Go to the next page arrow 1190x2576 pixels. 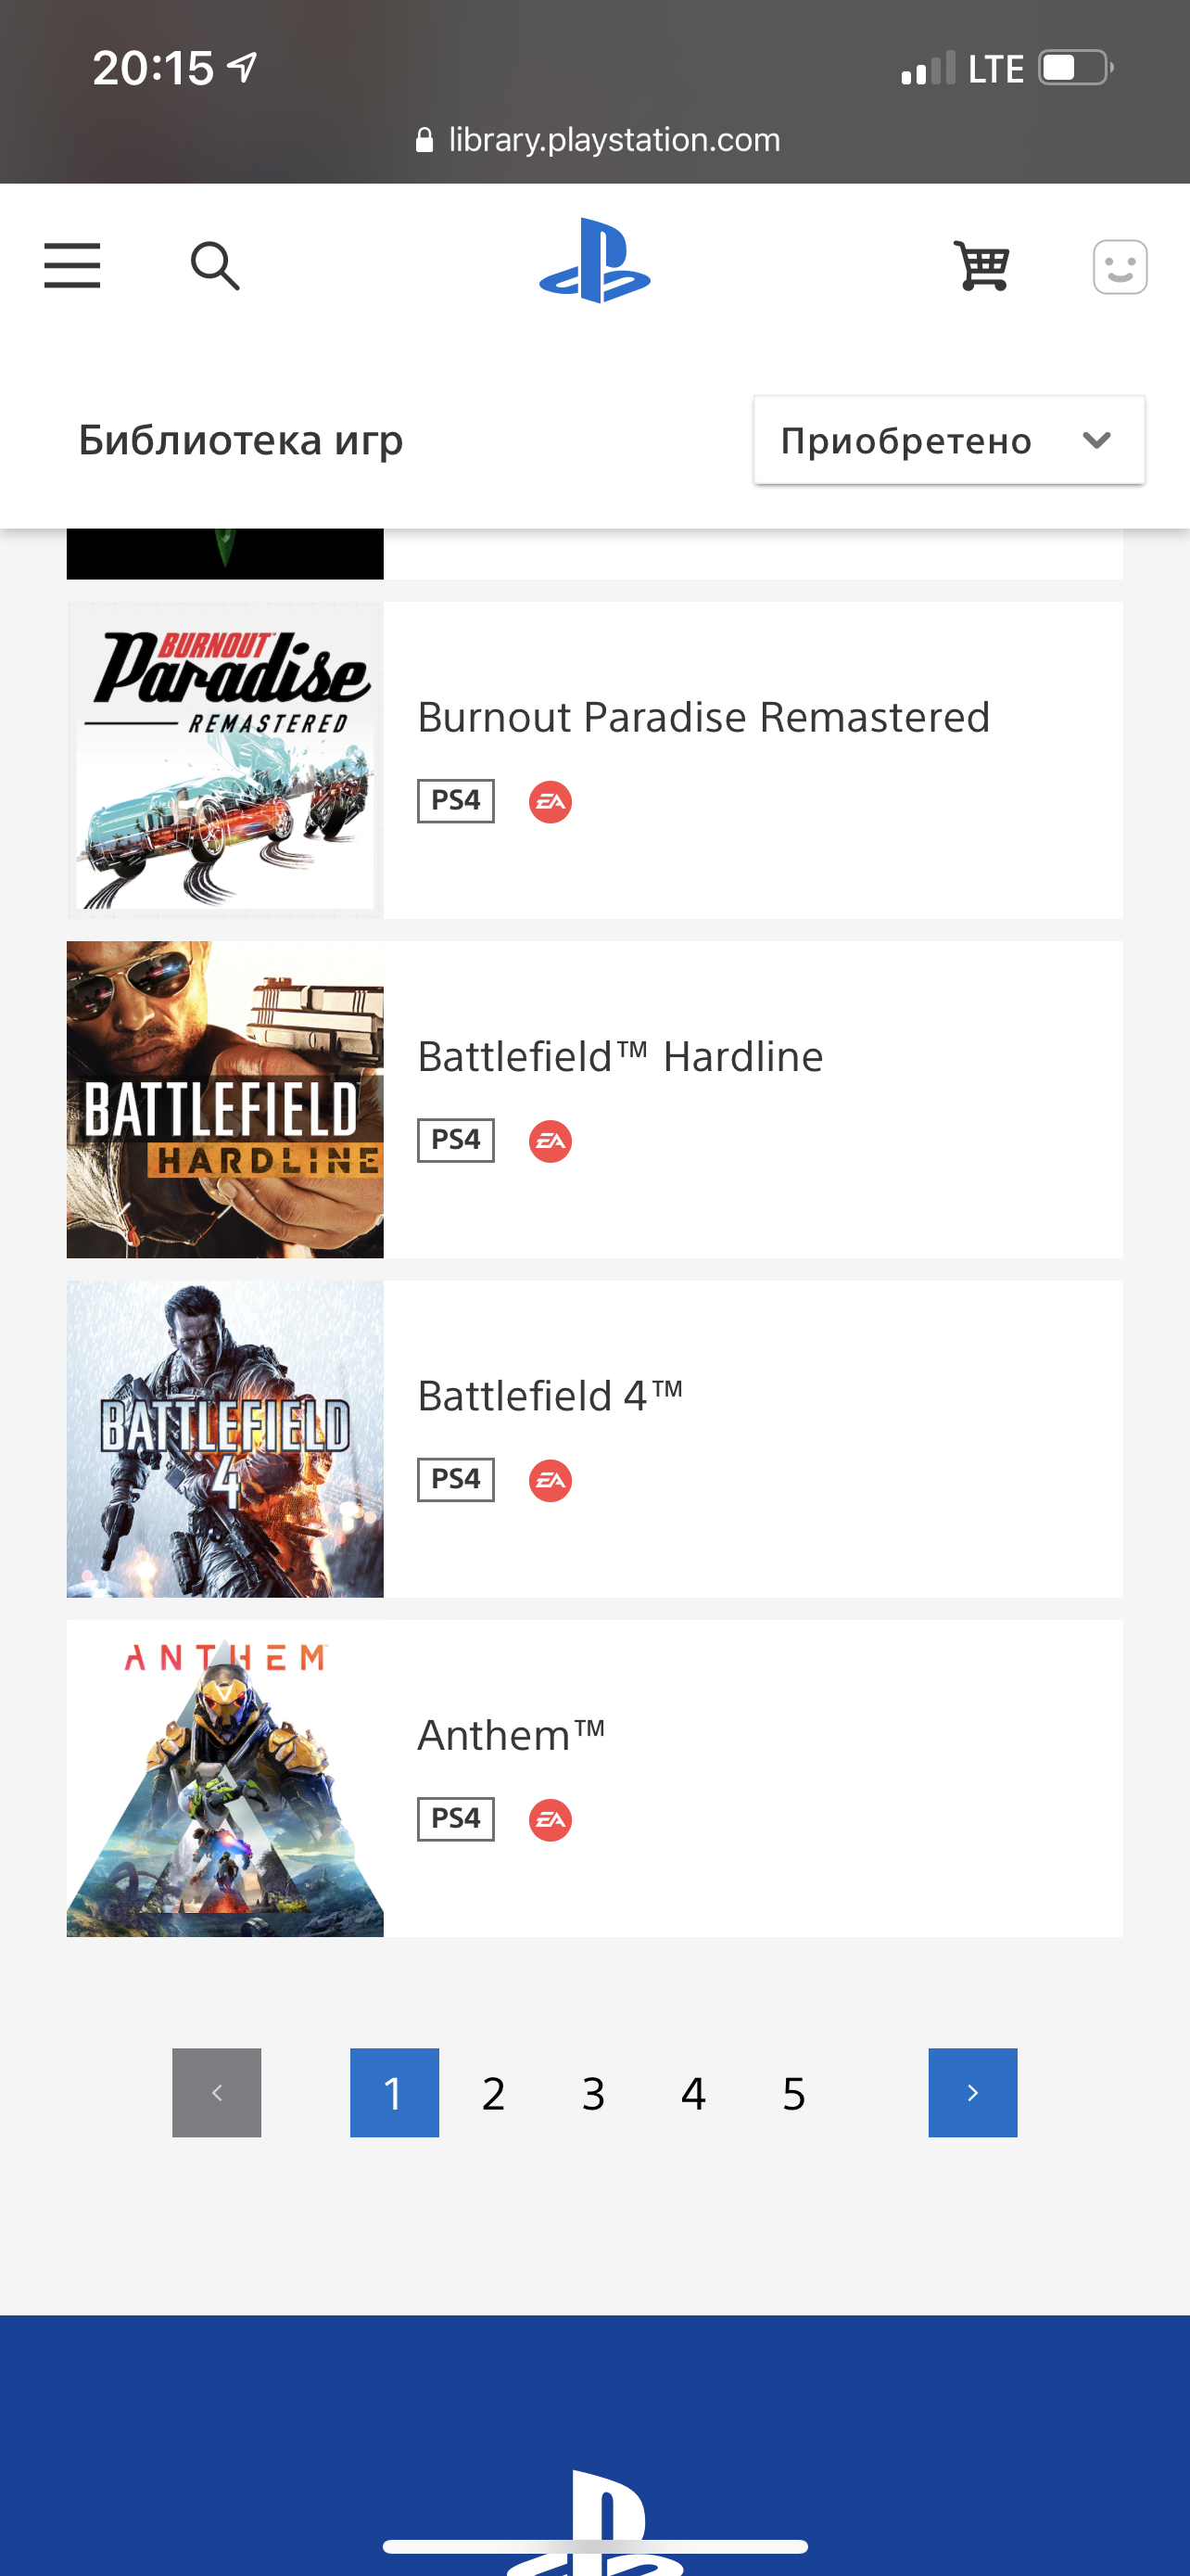[972, 2093]
